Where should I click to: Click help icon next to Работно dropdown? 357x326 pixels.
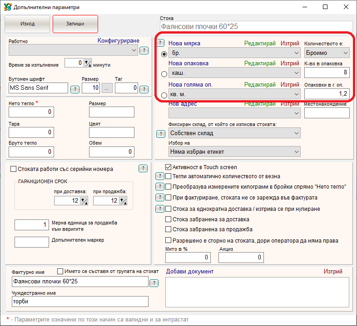point(144,50)
